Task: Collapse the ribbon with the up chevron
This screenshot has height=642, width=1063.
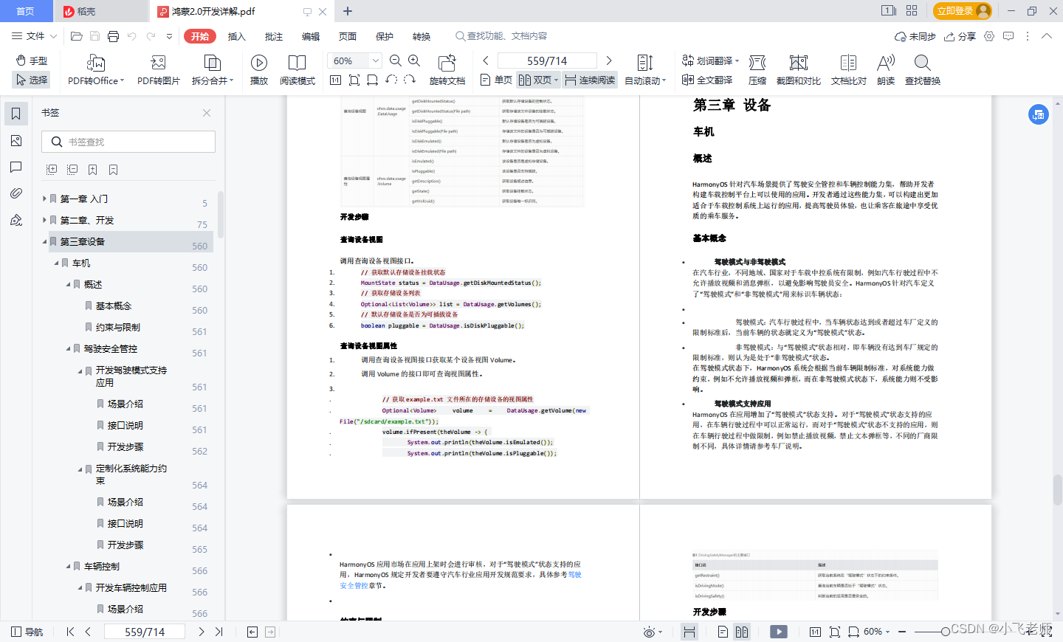Action: pyautogui.click(x=1046, y=36)
